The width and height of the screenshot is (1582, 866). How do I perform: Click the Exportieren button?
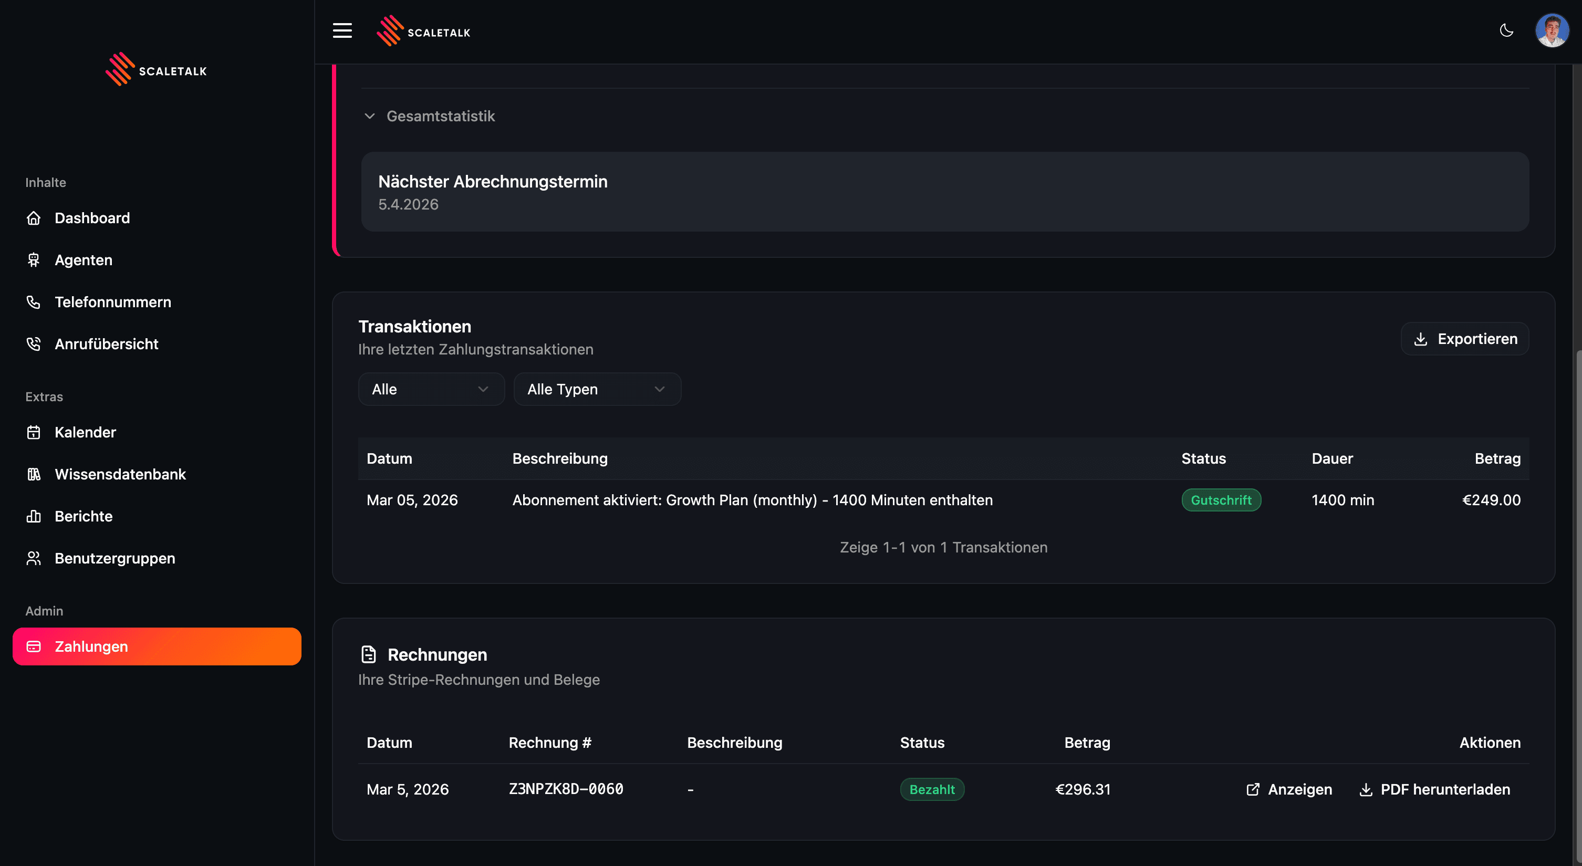tap(1465, 339)
